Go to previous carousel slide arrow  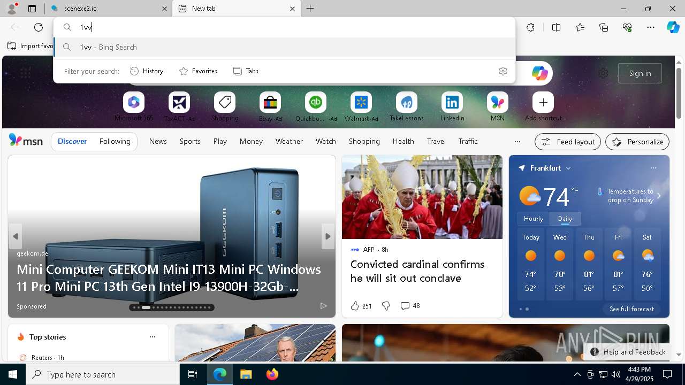coord(16,236)
